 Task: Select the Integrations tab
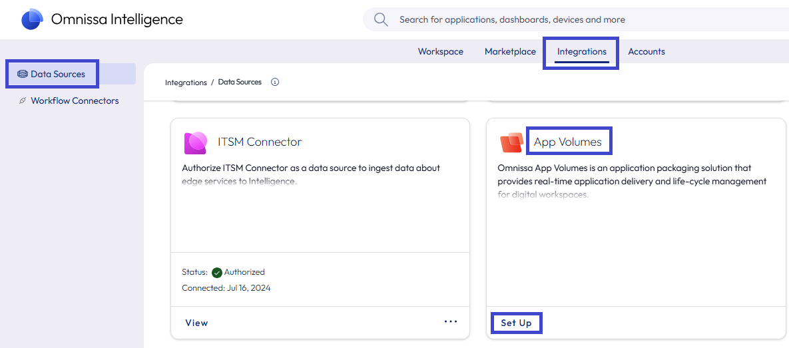(582, 51)
